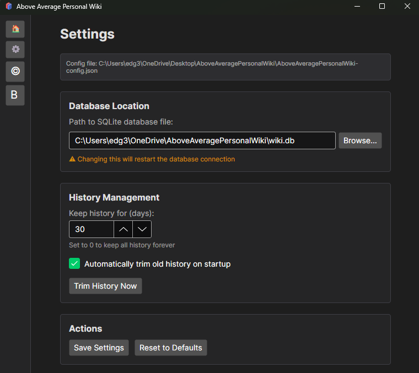Click the Config file path text

click(212, 67)
